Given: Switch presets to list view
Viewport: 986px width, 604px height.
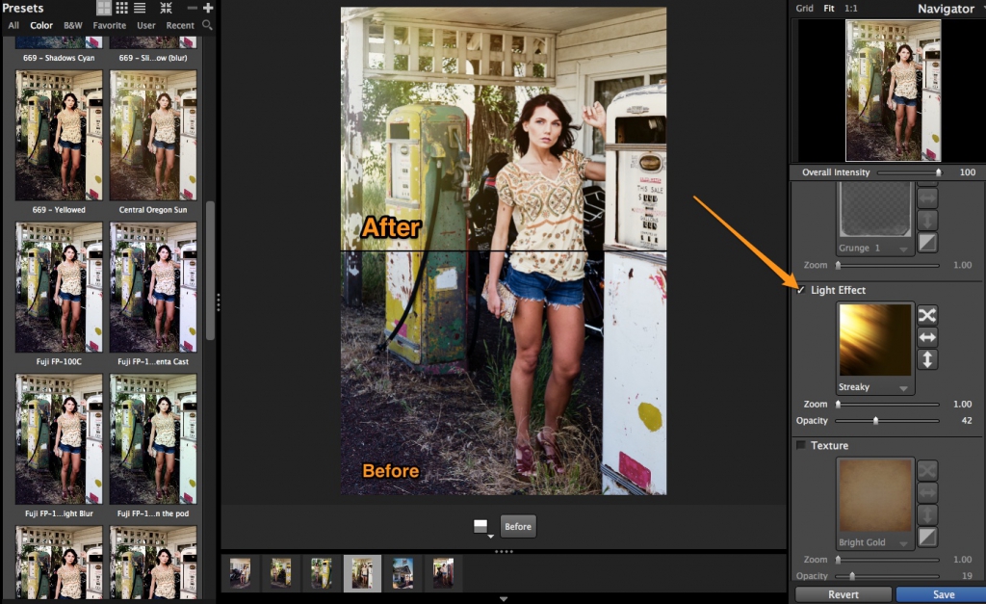Looking at the screenshot, I should 140,8.
